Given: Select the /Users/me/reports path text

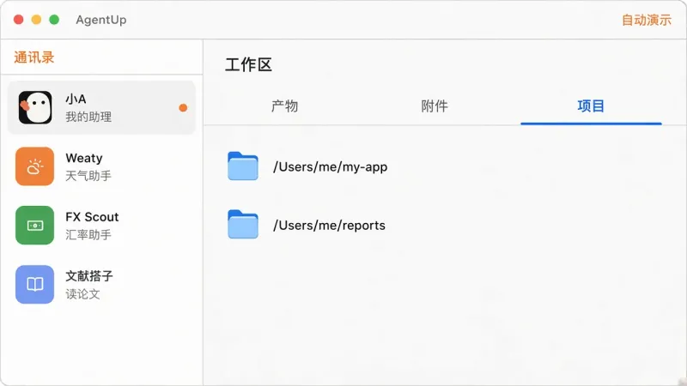Looking at the screenshot, I should pyautogui.click(x=329, y=226).
